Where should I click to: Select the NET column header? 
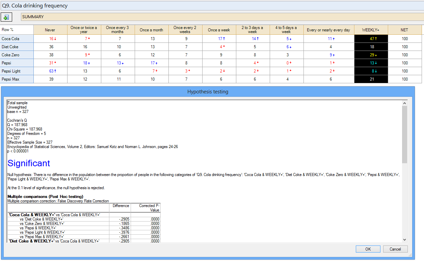click(x=404, y=30)
